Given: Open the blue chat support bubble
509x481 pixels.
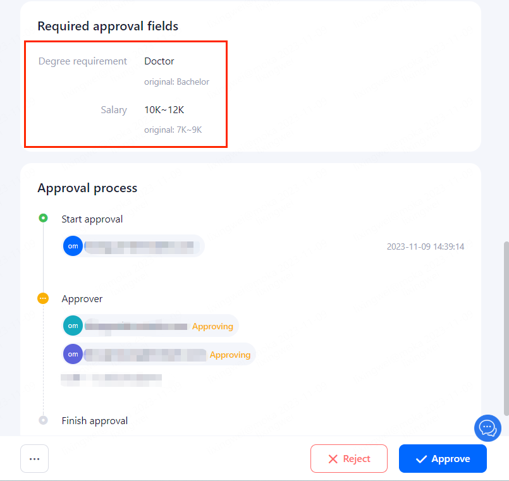Looking at the screenshot, I should tap(488, 428).
